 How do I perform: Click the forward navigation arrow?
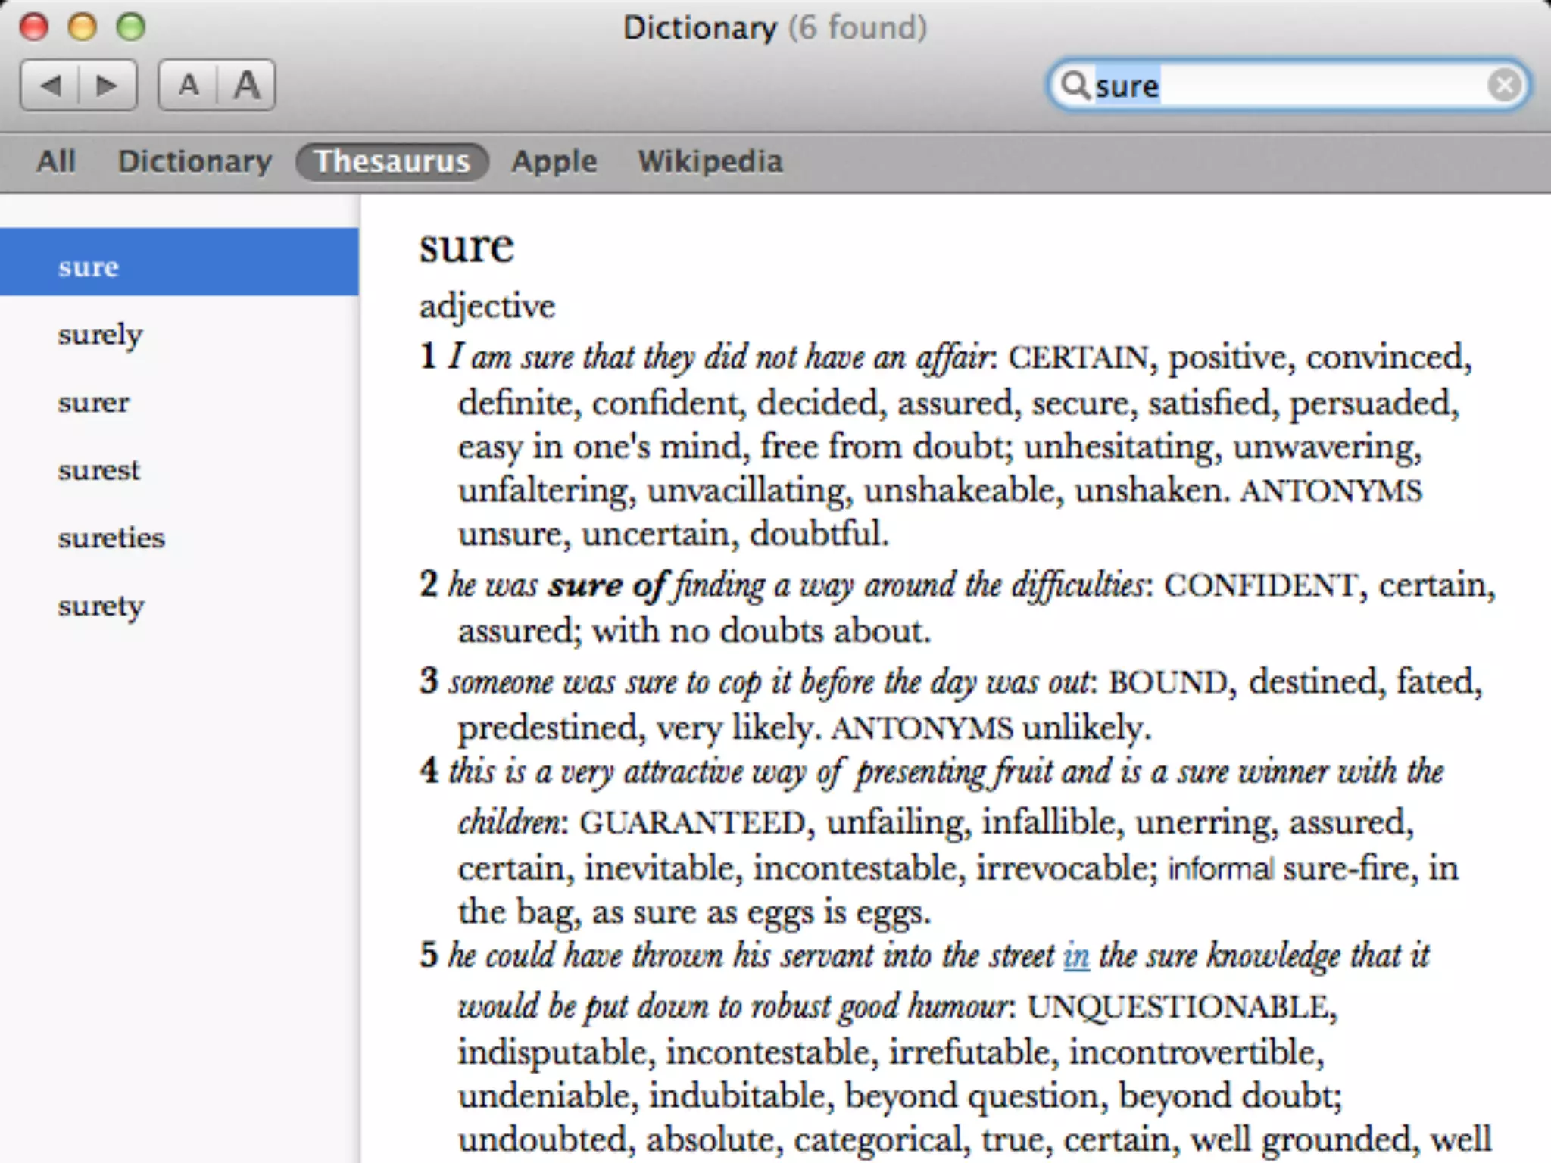107,85
